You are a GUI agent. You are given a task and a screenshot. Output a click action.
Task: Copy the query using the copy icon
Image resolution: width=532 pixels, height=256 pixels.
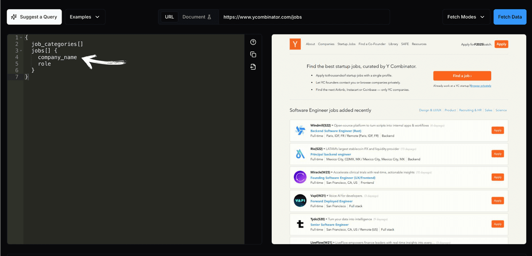[253, 54]
